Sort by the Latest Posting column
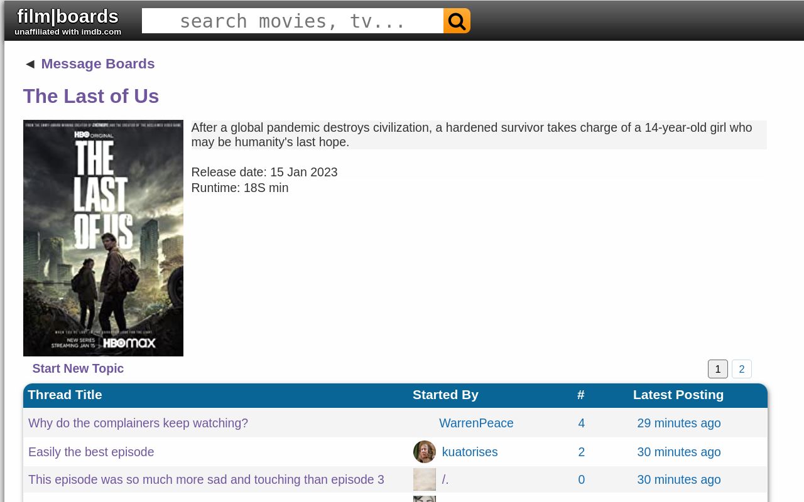804x502 pixels. coord(678,395)
